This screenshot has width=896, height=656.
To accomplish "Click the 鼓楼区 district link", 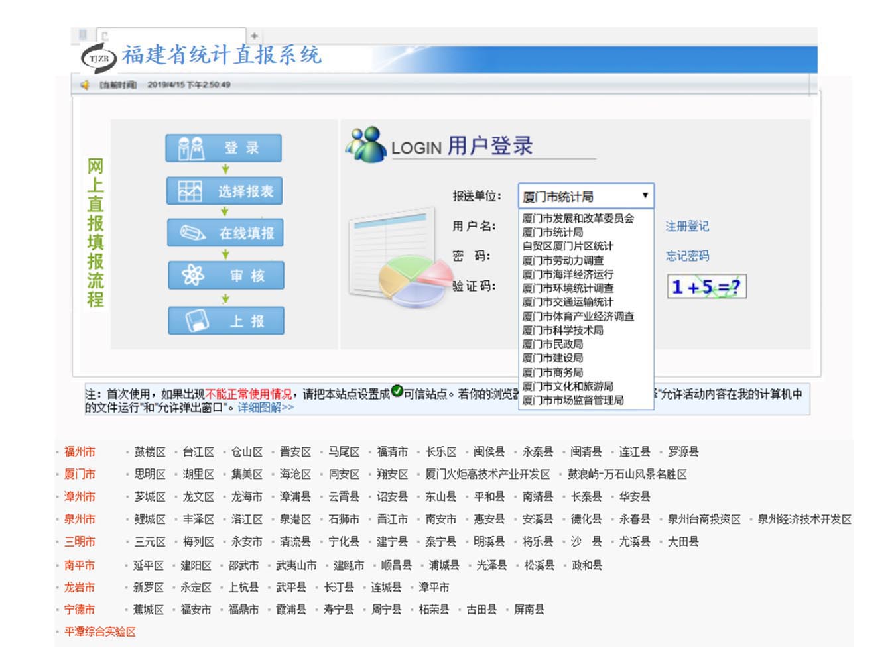I will [150, 452].
